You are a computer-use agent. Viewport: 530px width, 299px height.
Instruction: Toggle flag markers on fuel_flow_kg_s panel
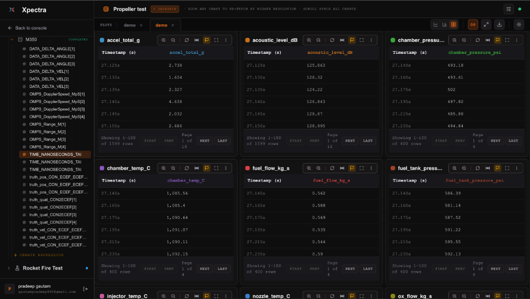click(x=352, y=168)
